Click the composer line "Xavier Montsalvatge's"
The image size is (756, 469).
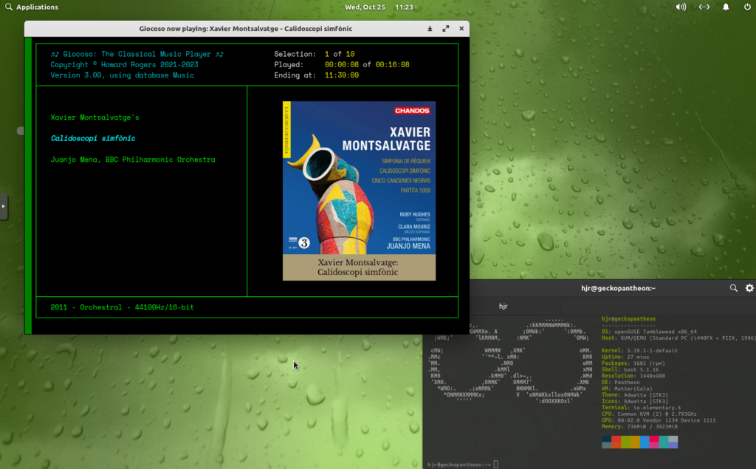coord(94,117)
